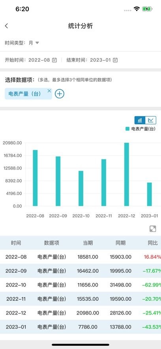Click current value 11656.00
The height and width of the screenshot is (349, 161).
click(x=88, y=285)
